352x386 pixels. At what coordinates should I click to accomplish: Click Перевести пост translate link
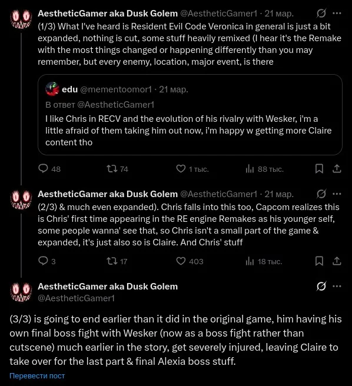tap(37, 375)
